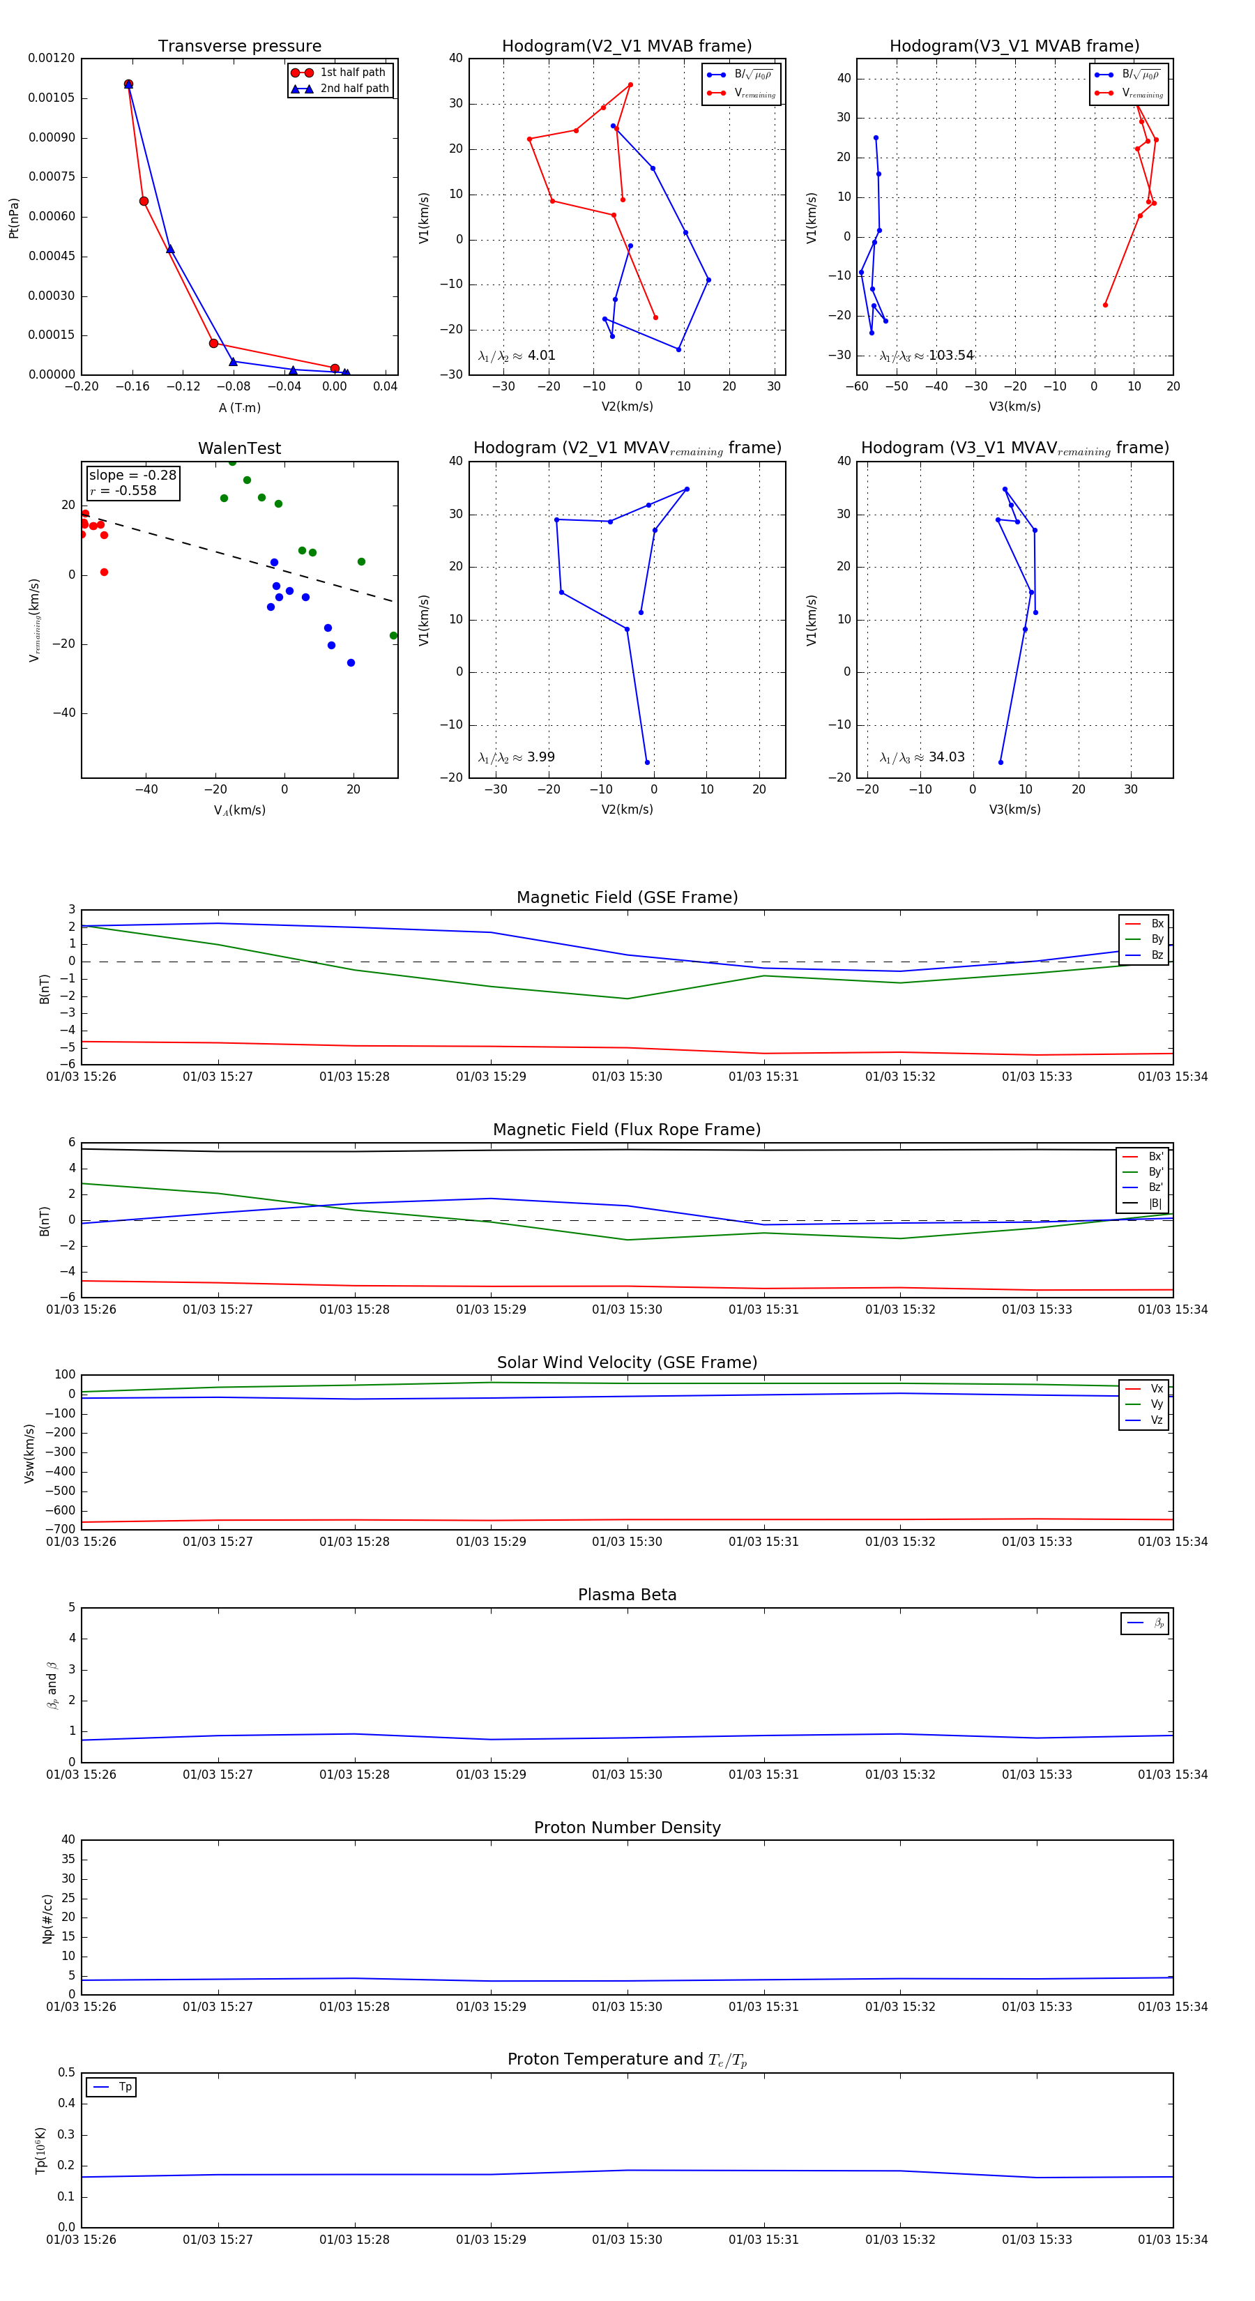The image size is (1255, 2301).
Task: Click '01/03 15:32' tick under Solar Wind Velocity
Action: (900, 1542)
